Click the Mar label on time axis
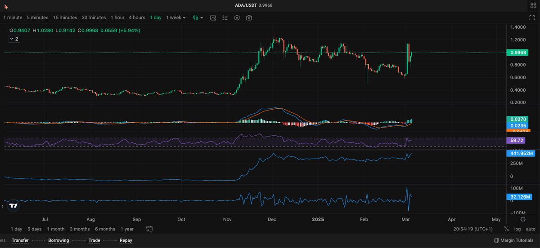 406,220
